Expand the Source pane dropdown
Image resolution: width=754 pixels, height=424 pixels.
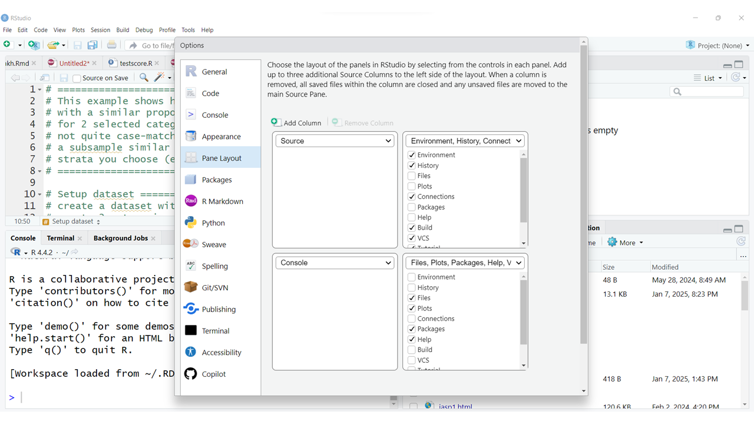(335, 141)
